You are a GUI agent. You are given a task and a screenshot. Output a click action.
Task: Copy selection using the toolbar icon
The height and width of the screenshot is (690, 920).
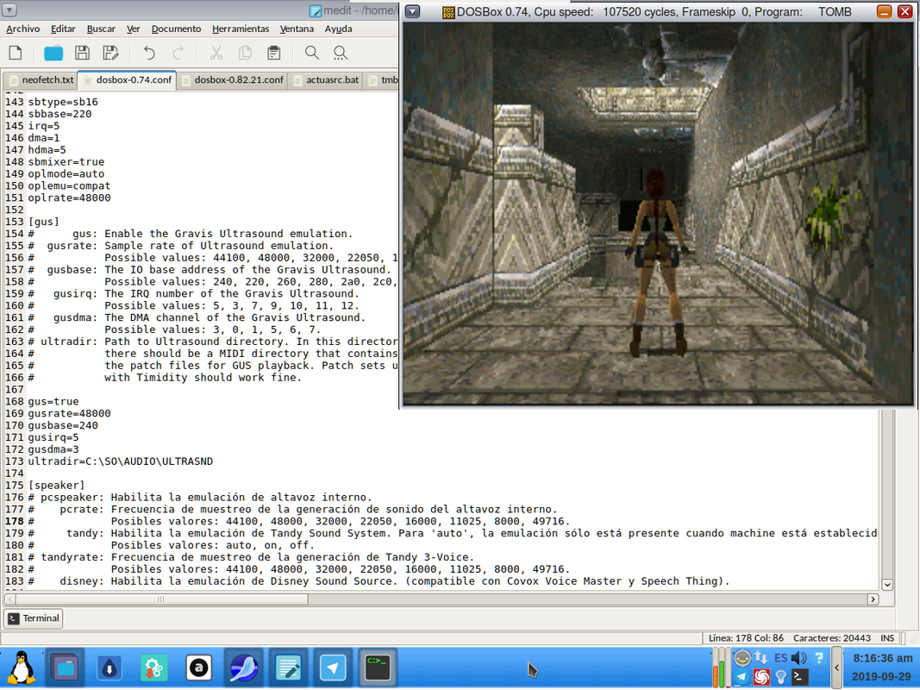245,53
